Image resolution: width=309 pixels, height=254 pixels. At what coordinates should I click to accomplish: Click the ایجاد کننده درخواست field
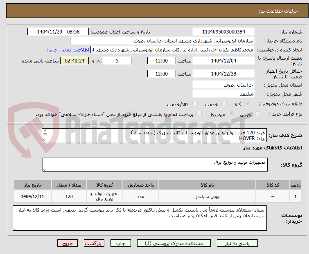click(172, 50)
